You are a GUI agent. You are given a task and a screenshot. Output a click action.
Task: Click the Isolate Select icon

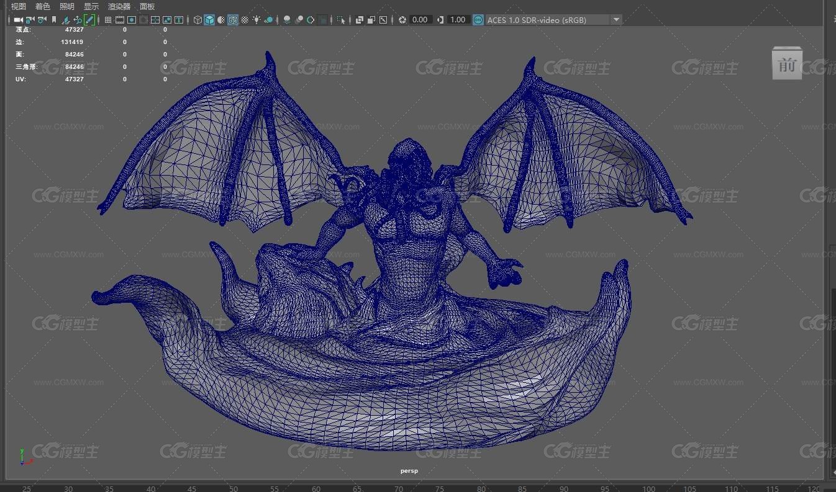(x=341, y=20)
